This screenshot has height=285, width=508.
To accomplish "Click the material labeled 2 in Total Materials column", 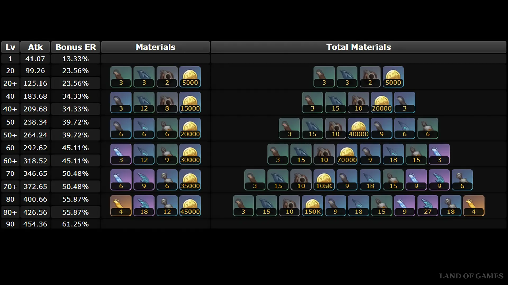I will pyautogui.click(x=370, y=77).
